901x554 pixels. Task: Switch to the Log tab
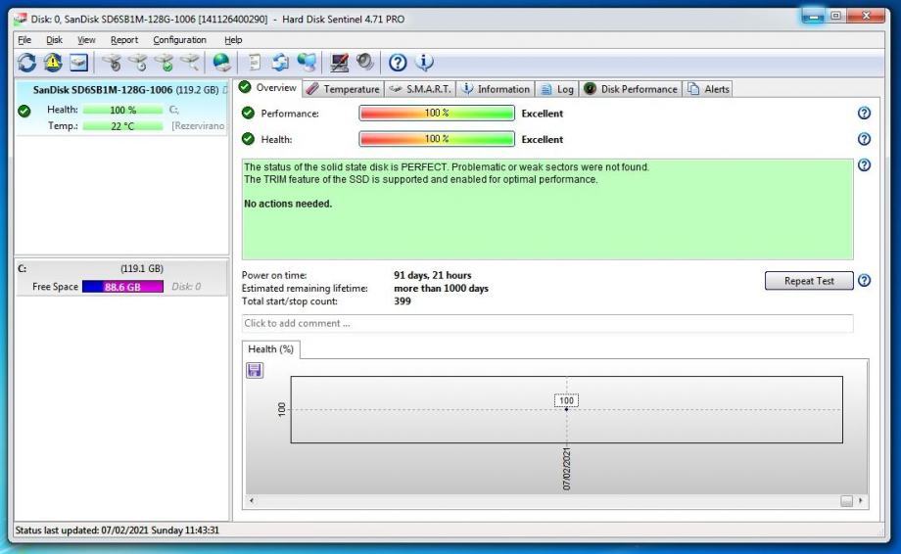(557, 89)
